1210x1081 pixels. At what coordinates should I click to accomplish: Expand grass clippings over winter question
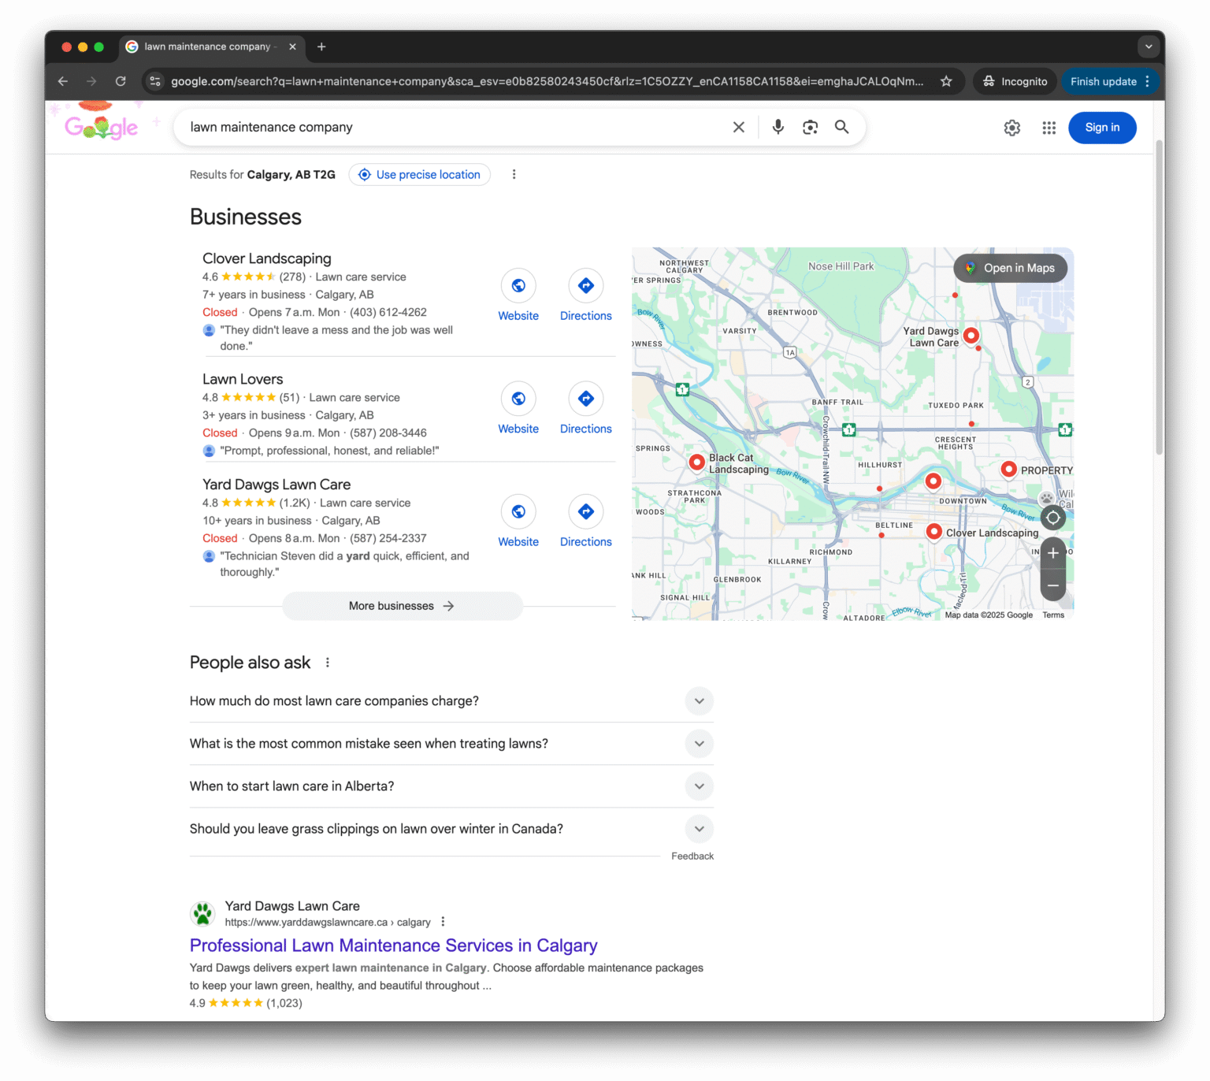coord(699,829)
